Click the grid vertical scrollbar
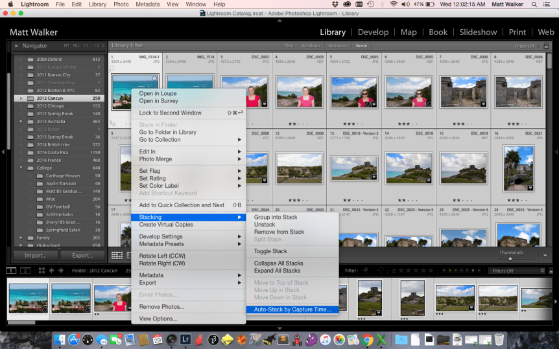The width and height of the screenshot is (559, 349). point(549,60)
